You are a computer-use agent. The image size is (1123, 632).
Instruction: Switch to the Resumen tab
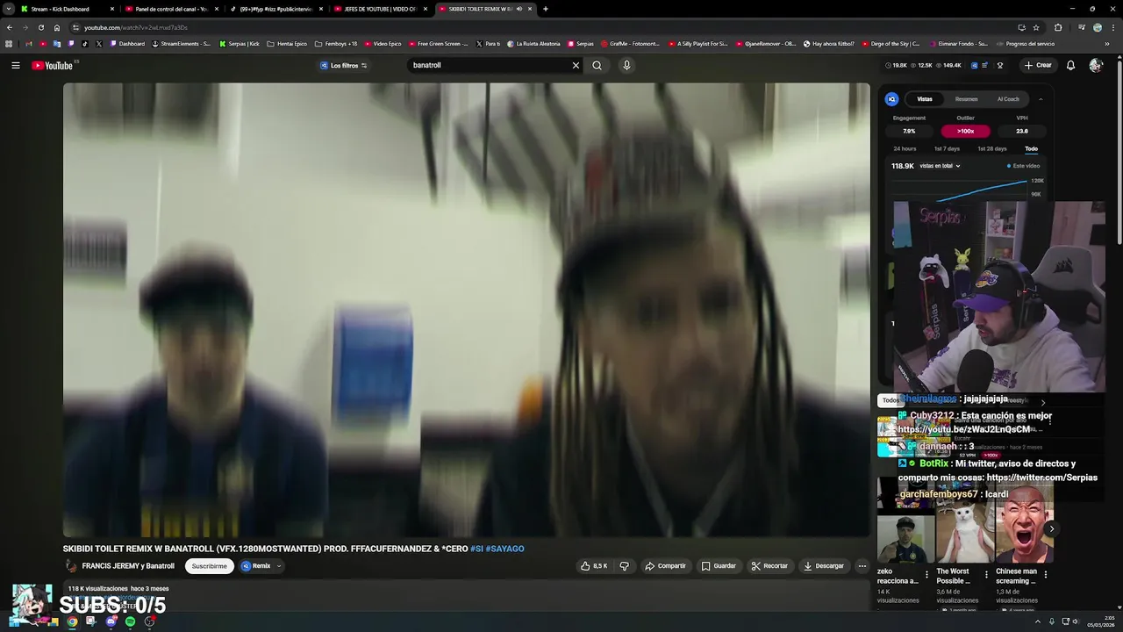point(966,99)
